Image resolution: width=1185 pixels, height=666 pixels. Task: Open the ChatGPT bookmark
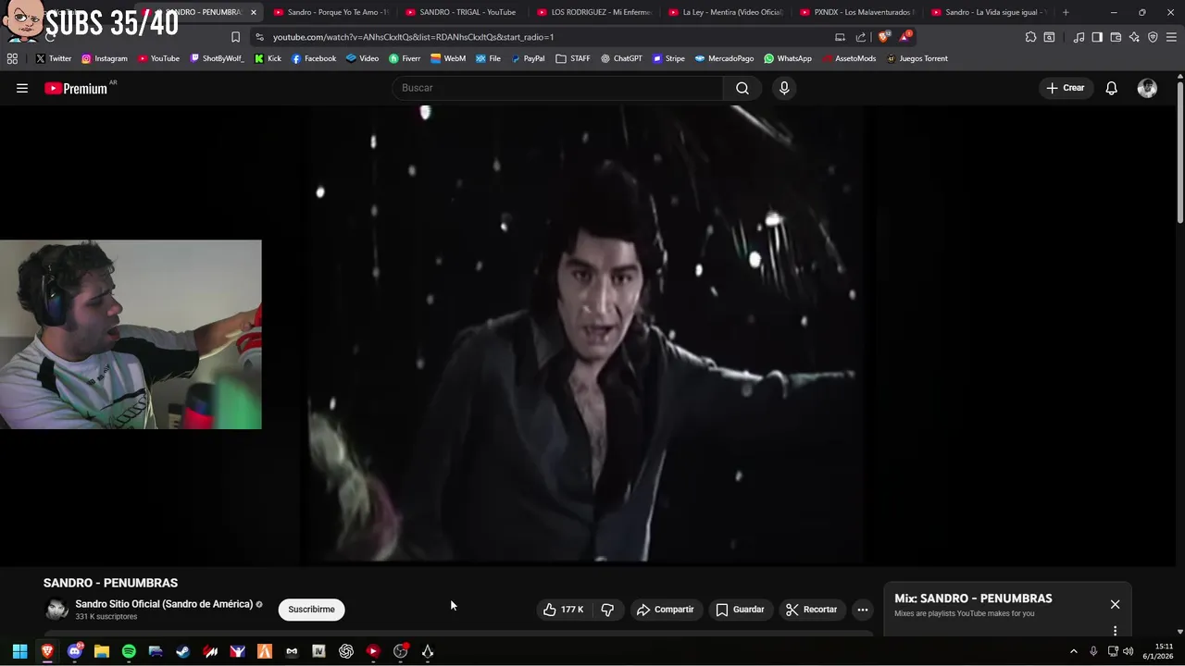tap(621, 58)
